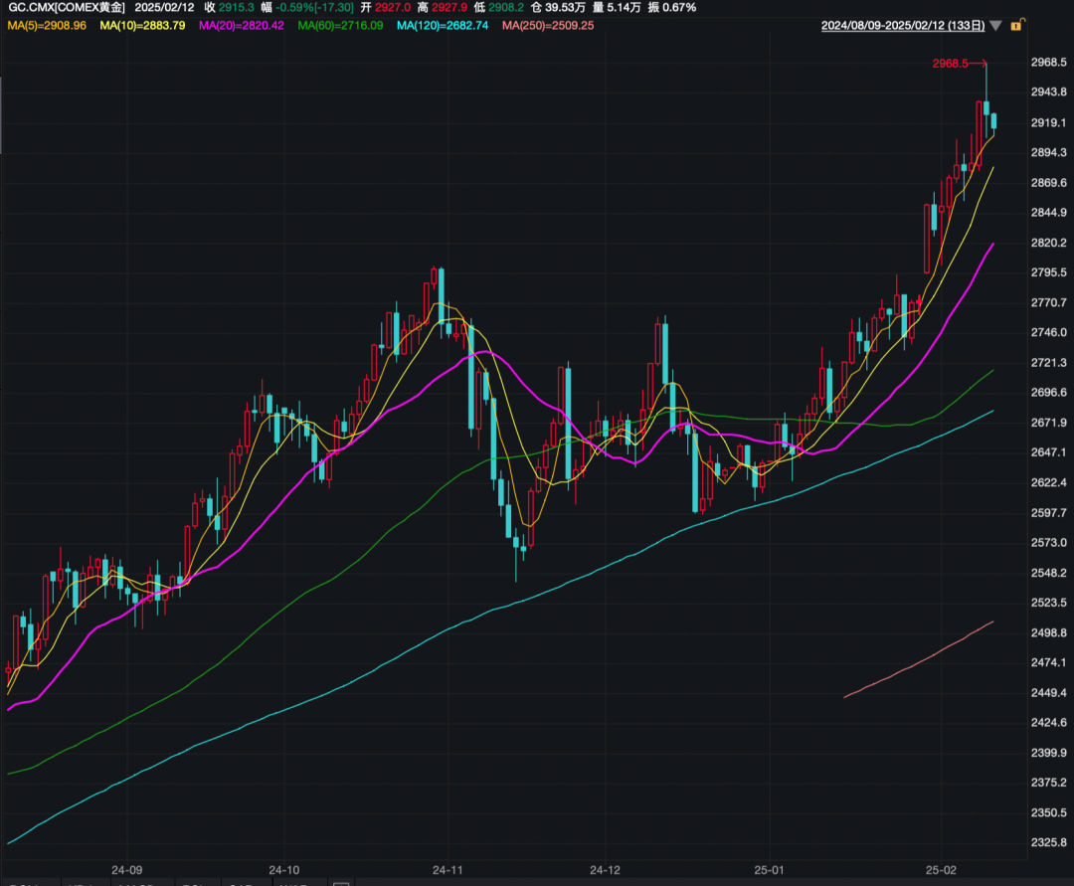Viewport: 1074px width, 886px height.
Task: Click the 24-11 date axis label
Action: pos(447,870)
